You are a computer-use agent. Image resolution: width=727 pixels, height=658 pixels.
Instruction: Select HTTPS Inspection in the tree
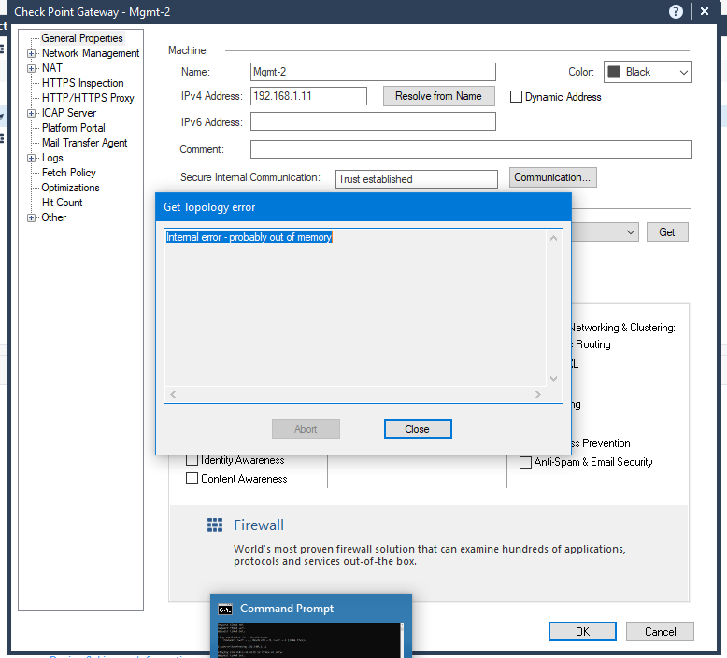click(82, 83)
